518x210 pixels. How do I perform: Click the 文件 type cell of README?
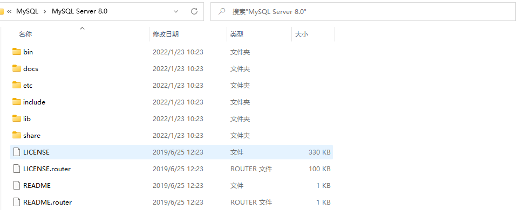(237, 186)
